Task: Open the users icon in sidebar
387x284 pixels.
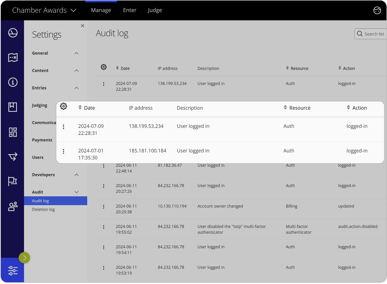Action: (x=13, y=206)
